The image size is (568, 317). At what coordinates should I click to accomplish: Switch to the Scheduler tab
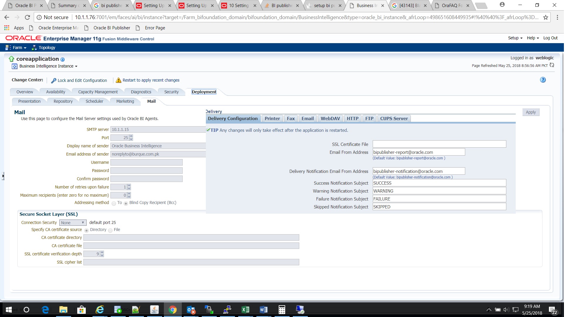coord(94,101)
